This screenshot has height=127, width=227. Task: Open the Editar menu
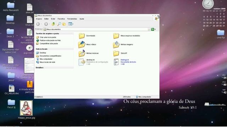pos(46,19)
